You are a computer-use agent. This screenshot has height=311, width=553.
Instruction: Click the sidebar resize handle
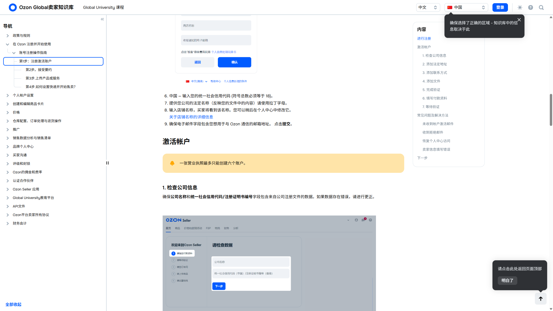tap(107, 163)
